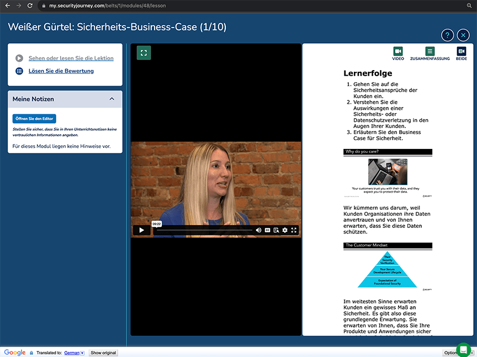Image resolution: width=477 pixels, height=357 pixels.
Task: Toggle closed captions on the video
Action: coord(268,230)
